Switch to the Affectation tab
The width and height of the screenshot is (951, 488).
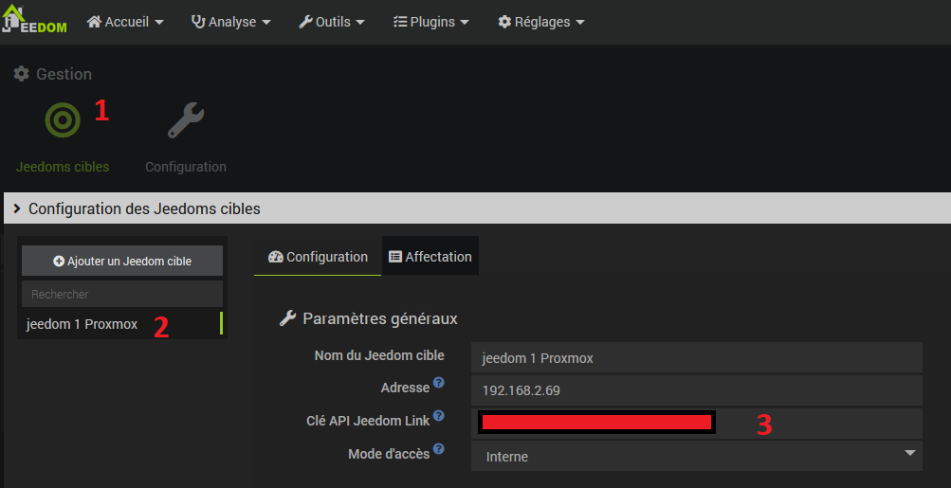(430, 257)
